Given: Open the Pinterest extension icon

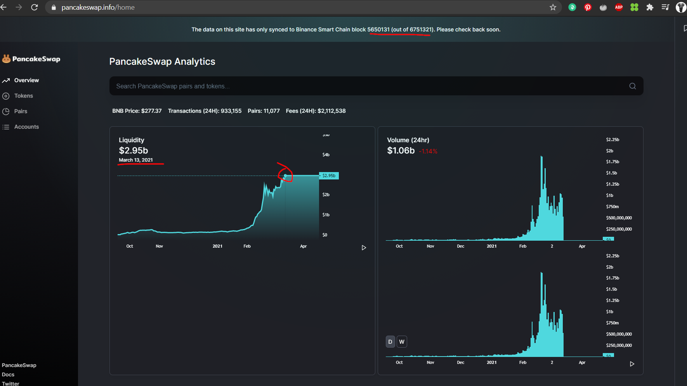Looking at the screenshot, I should 588,7.
